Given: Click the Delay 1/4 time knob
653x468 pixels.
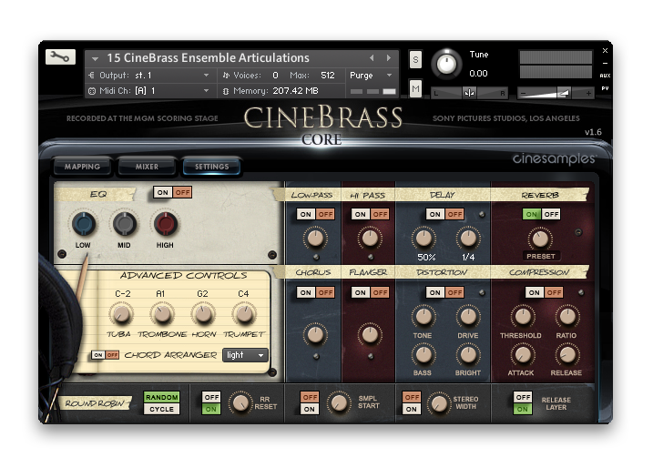Looking at the screenshot, I should [x=468, y=239].
